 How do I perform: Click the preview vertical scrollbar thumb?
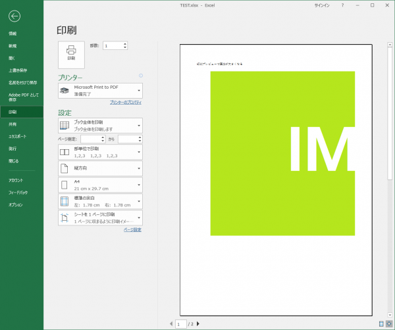(x=390, y=114)
